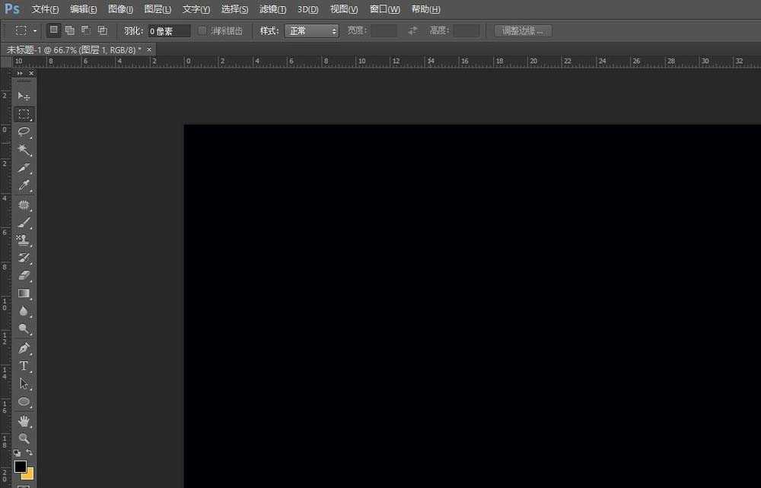Screen dimensions: 761x488
Task: Select the Eraser tool
Action: (24, 275)
